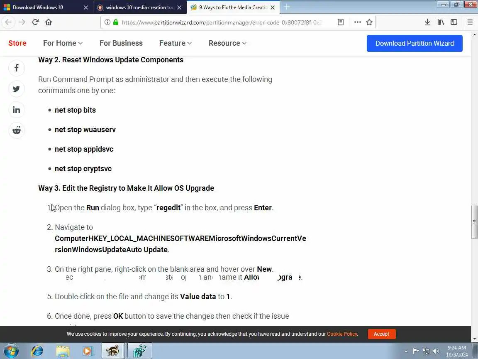This screenshot has width=478, height=359.
Task: Click 'Way 3. Edit the Registry' heading
Action: pyautogui.click(x=126, y=188)
